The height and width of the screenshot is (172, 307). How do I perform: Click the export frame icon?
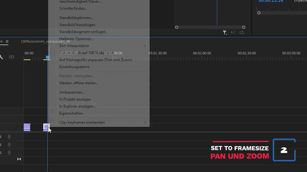coord(242,33)
